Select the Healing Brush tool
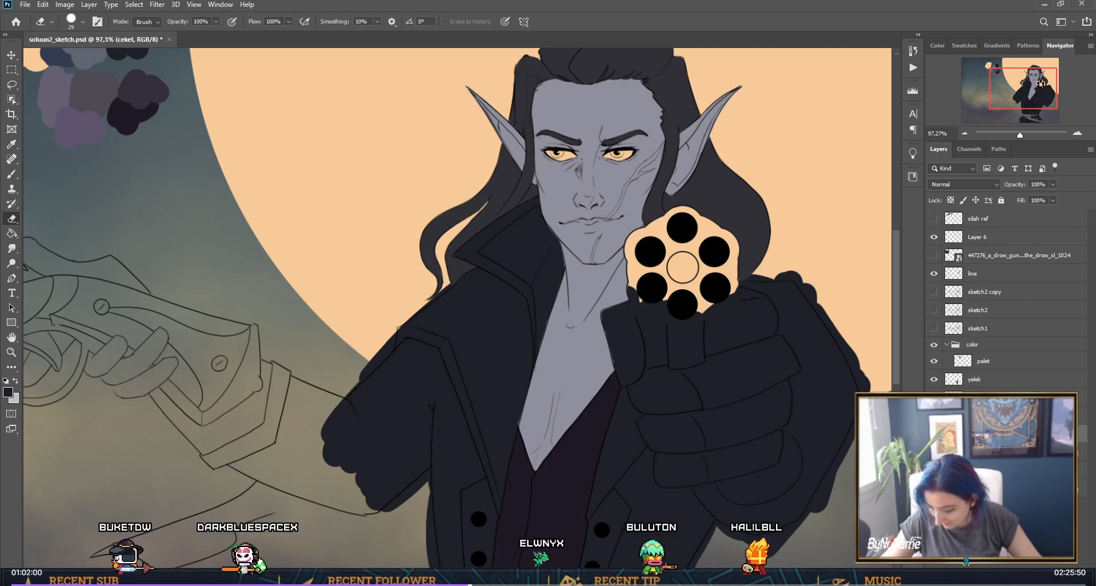Image resolution: width=1096 pixels, height=586 pixels. tap(11, 159)
